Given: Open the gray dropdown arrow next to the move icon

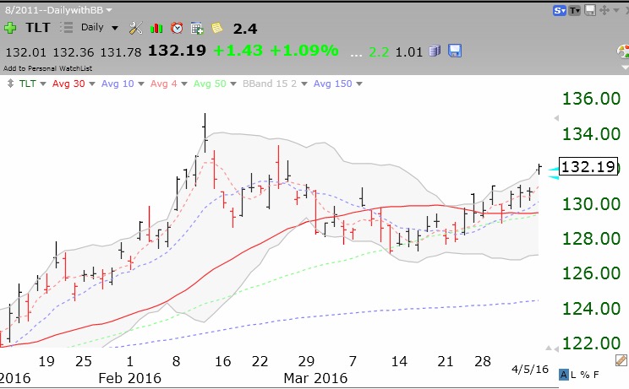Looking at the screenshot, I should 616,10.
